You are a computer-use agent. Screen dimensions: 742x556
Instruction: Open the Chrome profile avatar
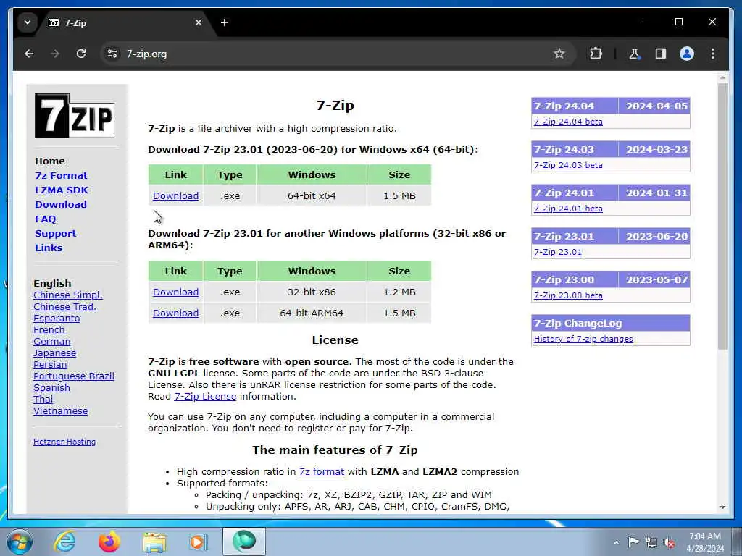[x=687, y=54]
